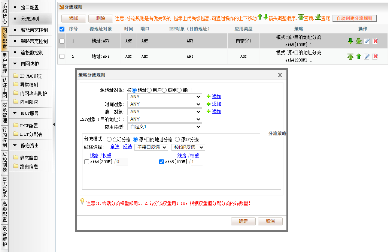Viewport: 389px width, 252px height.
Task: Select the 会话分流 mode radio button
Action: [109, 139]
